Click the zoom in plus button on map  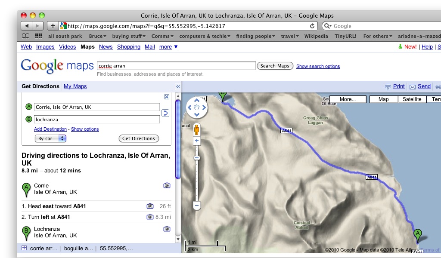click(197, 141)
